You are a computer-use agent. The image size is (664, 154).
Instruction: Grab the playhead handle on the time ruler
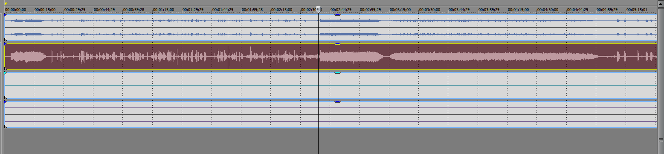318,9
